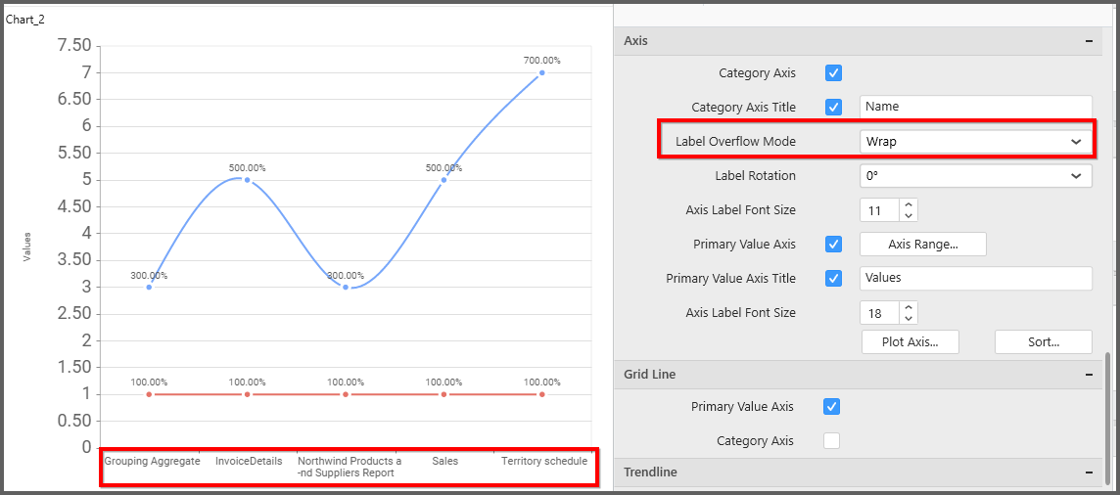The height and width of the screenshot is (495, 1120).
Task: Click the Category Axis Title Name field
Action: pyautogui.click(x=975, y=107)
